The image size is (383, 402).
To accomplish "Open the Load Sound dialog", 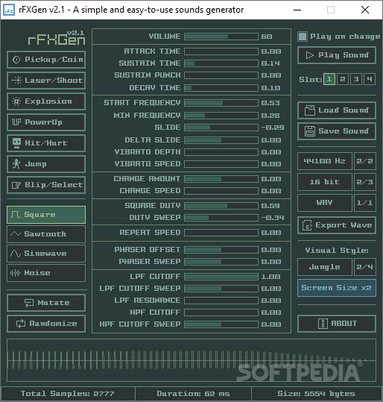I will 337,110.
